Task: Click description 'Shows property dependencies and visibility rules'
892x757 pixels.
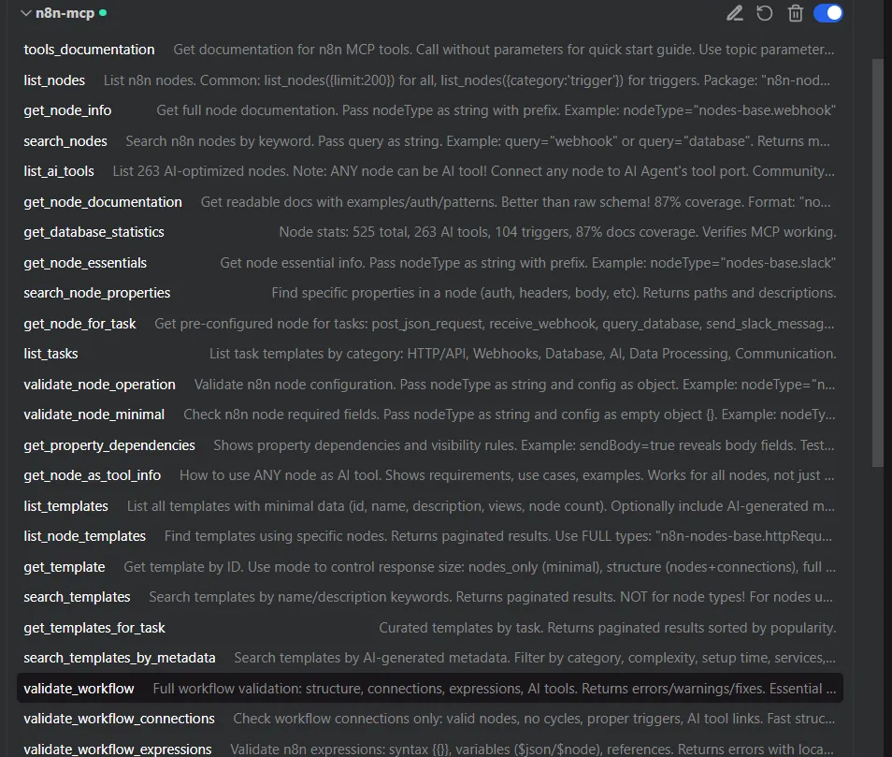Action: click(524, 445)
